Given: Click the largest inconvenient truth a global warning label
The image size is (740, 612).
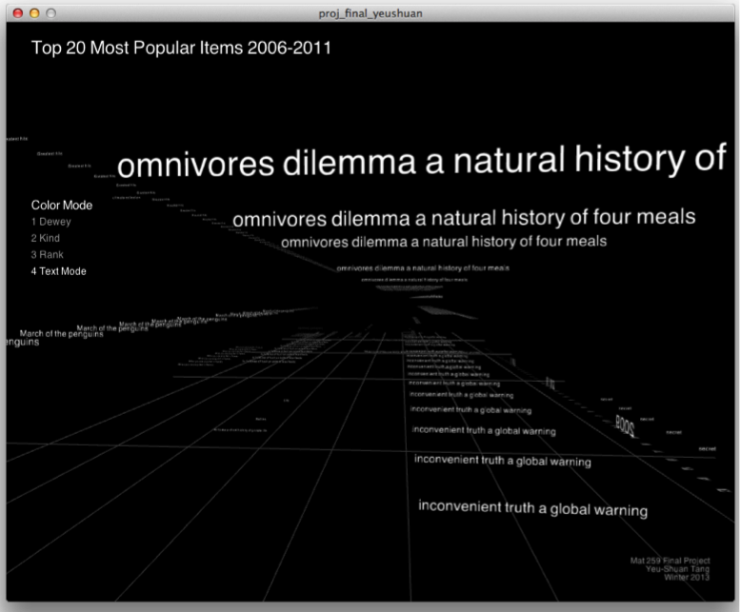Looking at the screenshot, I should 532,508.
